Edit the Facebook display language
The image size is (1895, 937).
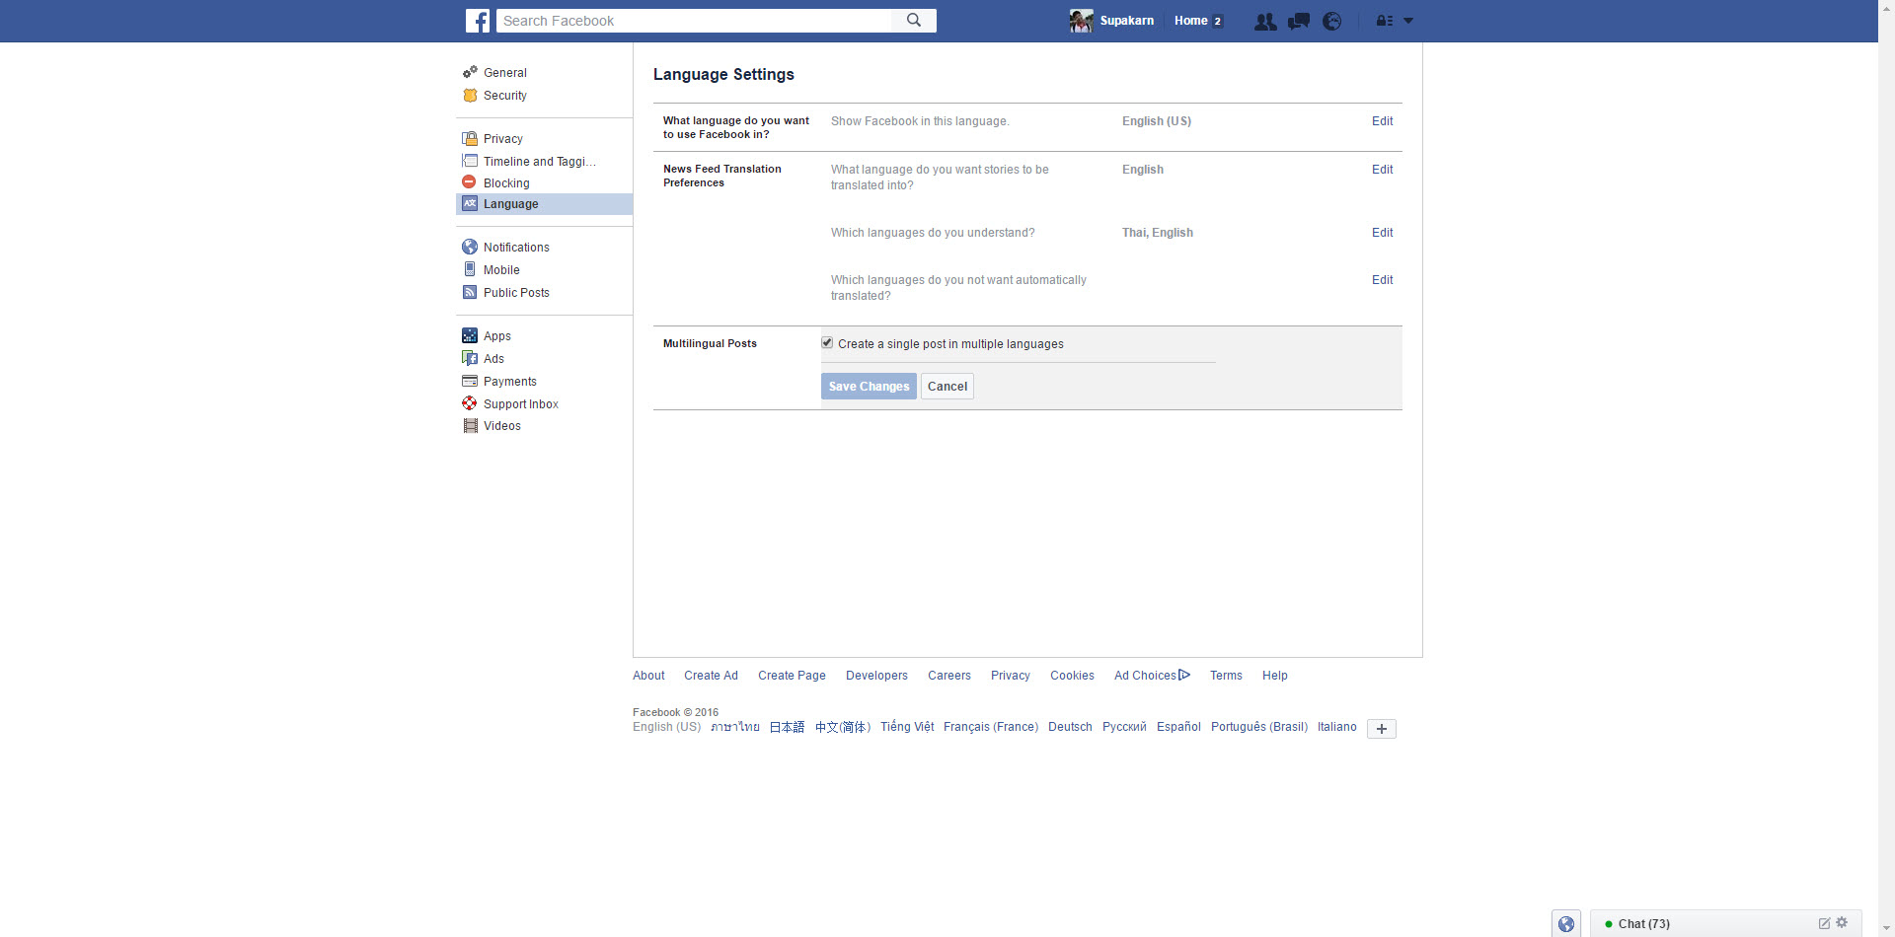1382,121
